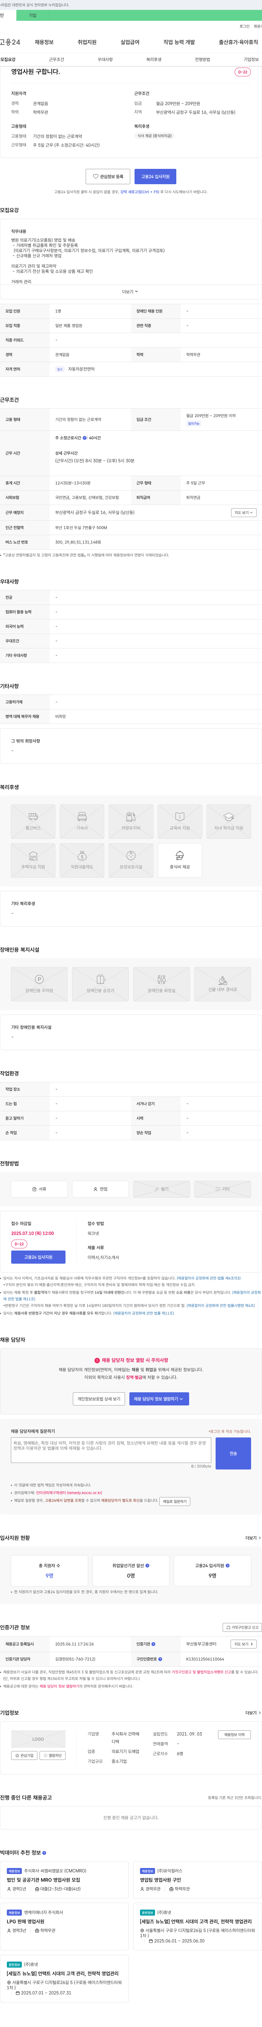
Task: Open the 취업지원 menu
Action: [x=87, y=42]
